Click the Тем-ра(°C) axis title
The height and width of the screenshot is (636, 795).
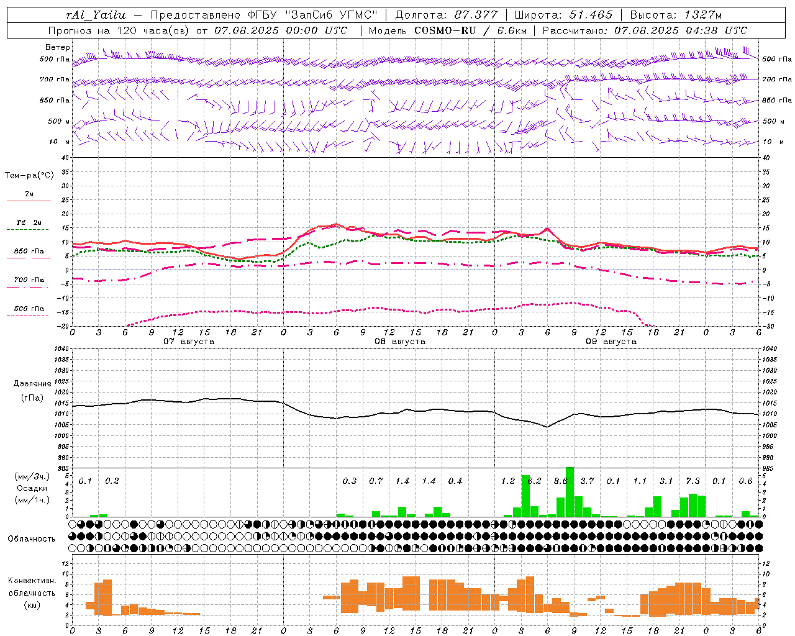29,176
